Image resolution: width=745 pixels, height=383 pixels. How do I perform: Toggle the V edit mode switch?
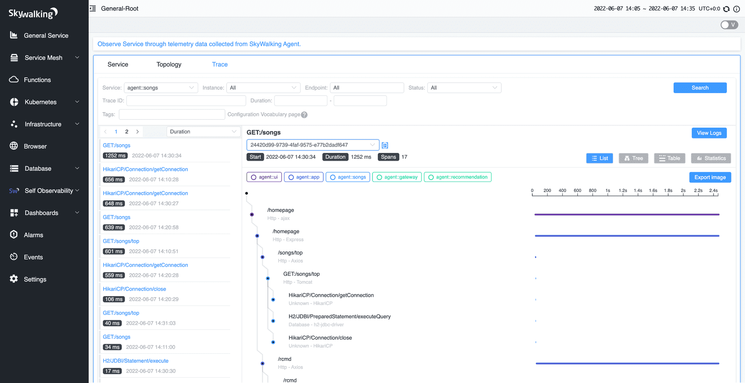[729, 25]
